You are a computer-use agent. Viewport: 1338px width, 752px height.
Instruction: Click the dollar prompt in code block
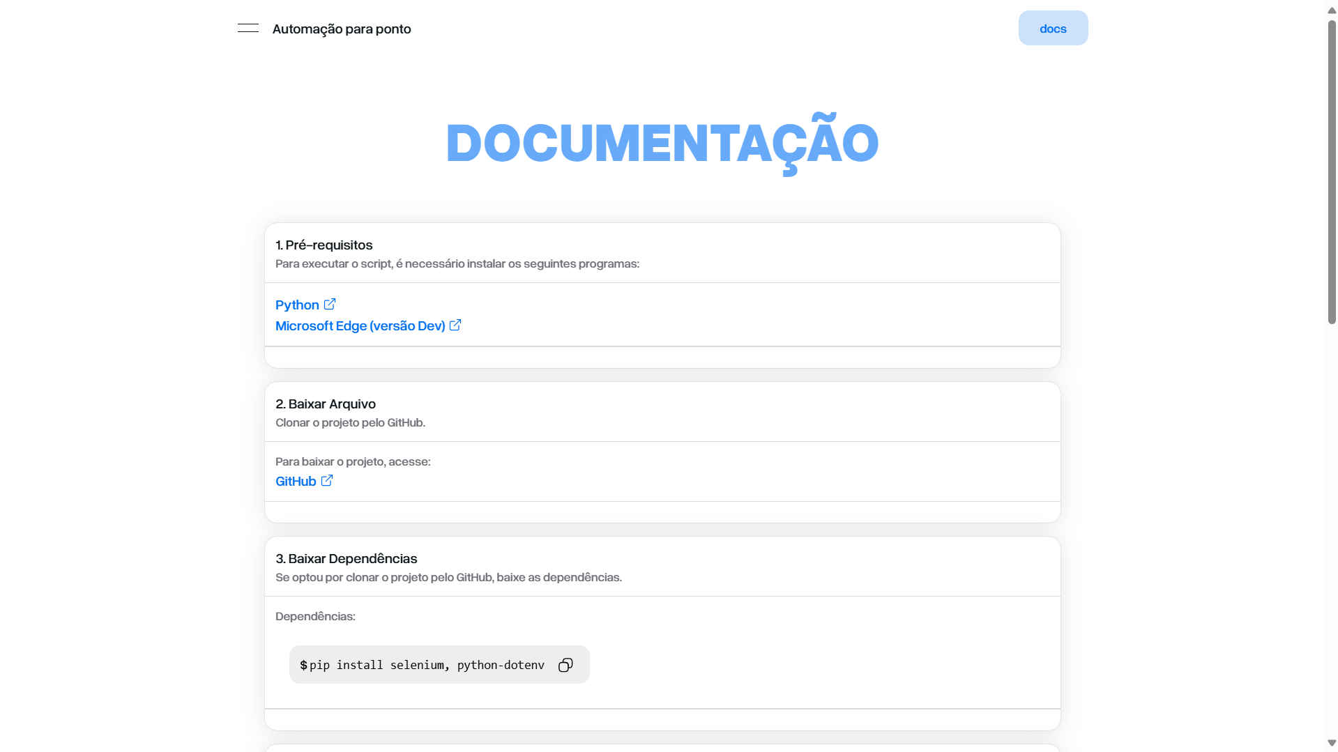point(303,665)
